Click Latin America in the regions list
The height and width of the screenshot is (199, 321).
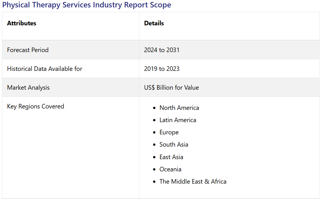coord(178,120)
